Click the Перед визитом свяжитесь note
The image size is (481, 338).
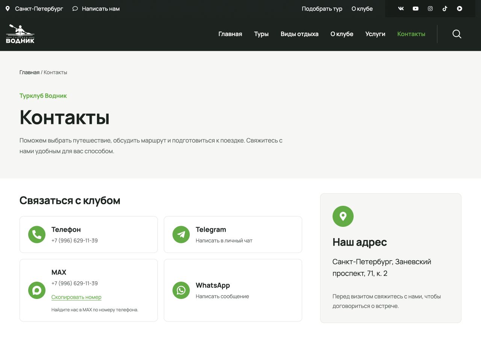tap(387, 301)
